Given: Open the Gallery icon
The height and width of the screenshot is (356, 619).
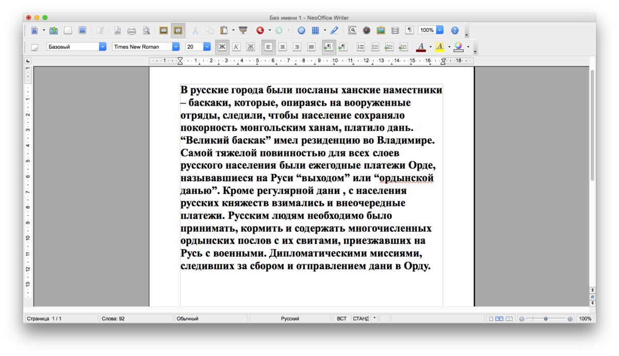Looking at the screenshot, I should pyautogui.click(x=381, y=30).
